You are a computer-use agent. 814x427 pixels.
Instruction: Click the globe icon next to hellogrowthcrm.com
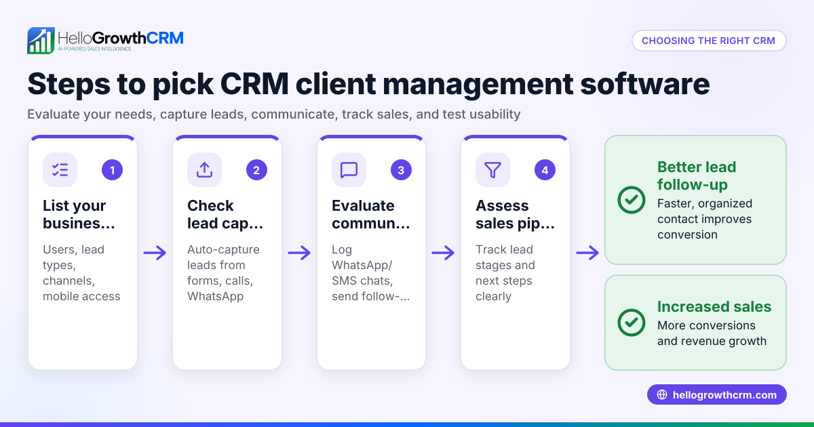(662, 394)
